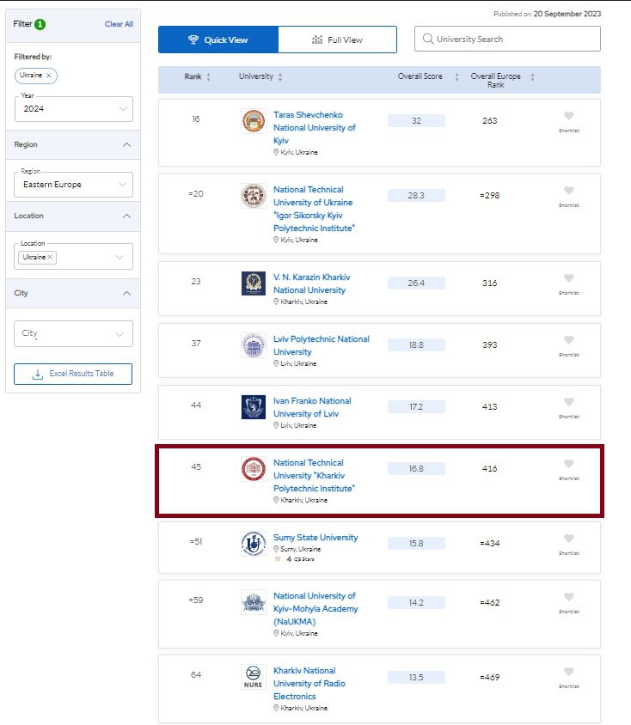The height and width of the screenshot is (725, 631).
Task: Click Europe rank =434
Action: [489, 543]
